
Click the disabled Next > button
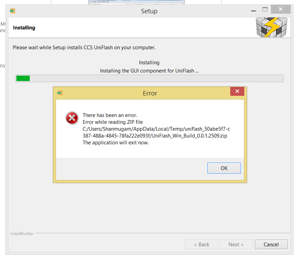(236, 244)
